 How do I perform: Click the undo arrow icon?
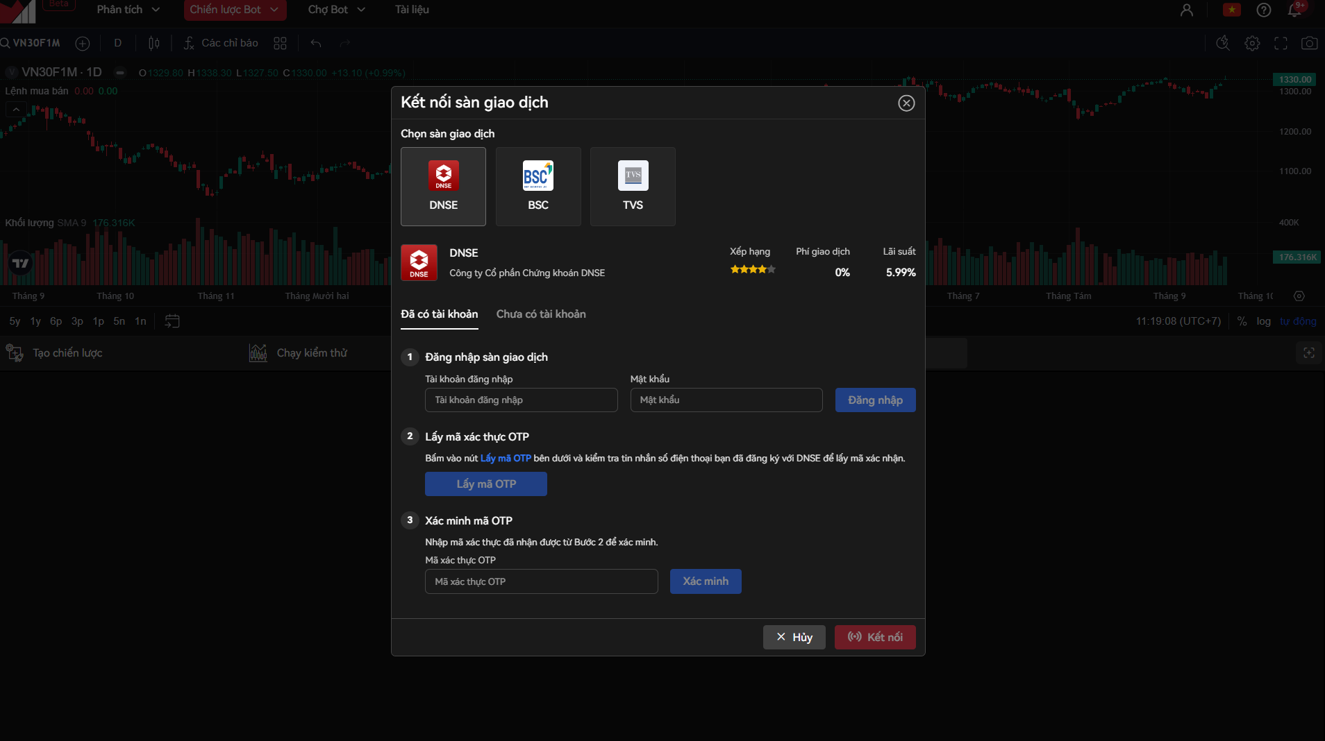click(x=316, y=44)
